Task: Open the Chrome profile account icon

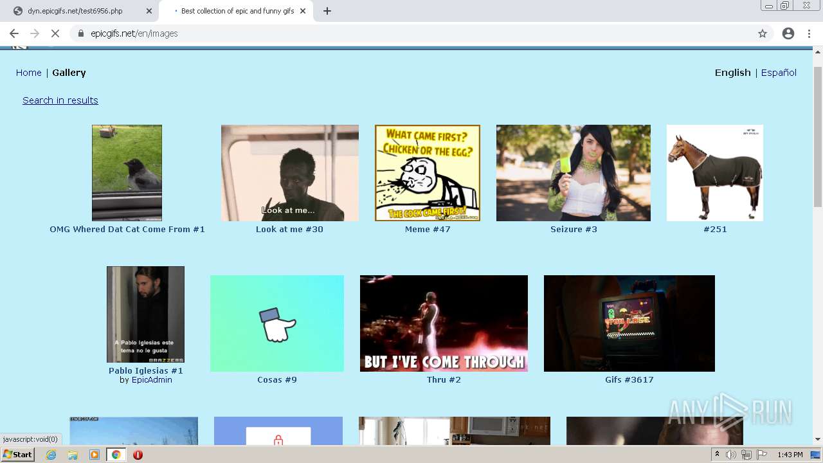Action: [788, 33]
